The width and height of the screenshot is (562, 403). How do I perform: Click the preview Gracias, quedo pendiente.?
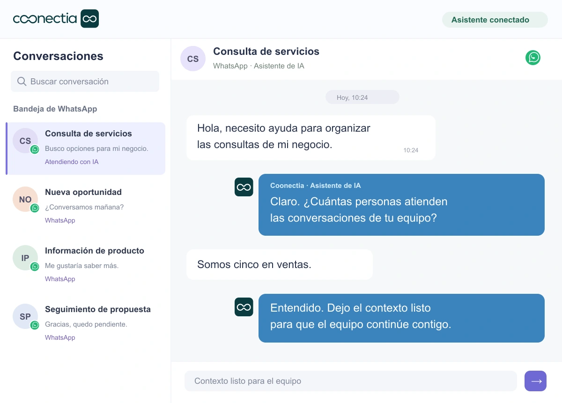pos(86,324)
